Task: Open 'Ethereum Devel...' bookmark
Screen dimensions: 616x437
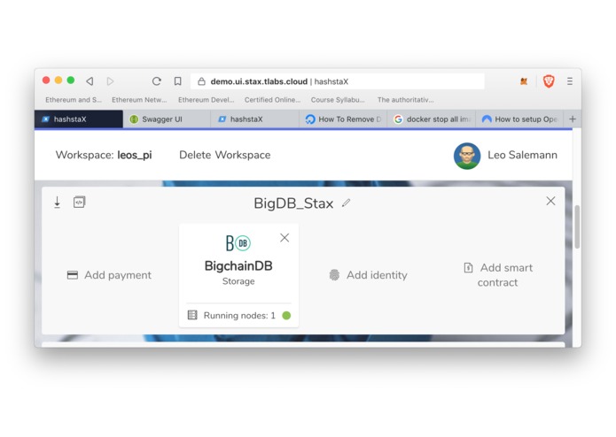Action: (x=207, y=100)
